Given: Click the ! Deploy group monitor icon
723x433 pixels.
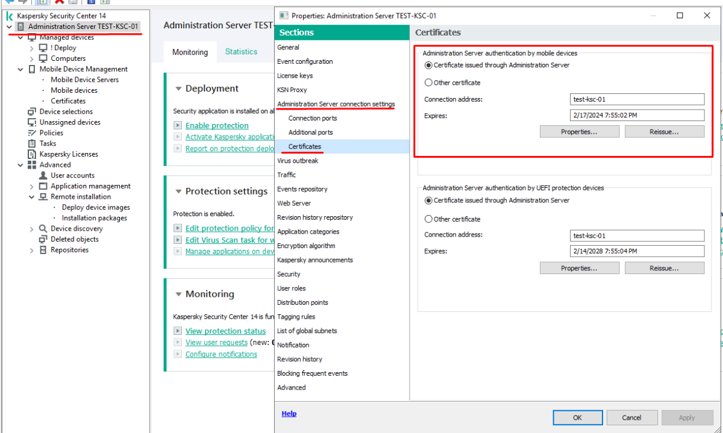Looking at the screenshot, I should pyautogui.click(x=43, y=48).
